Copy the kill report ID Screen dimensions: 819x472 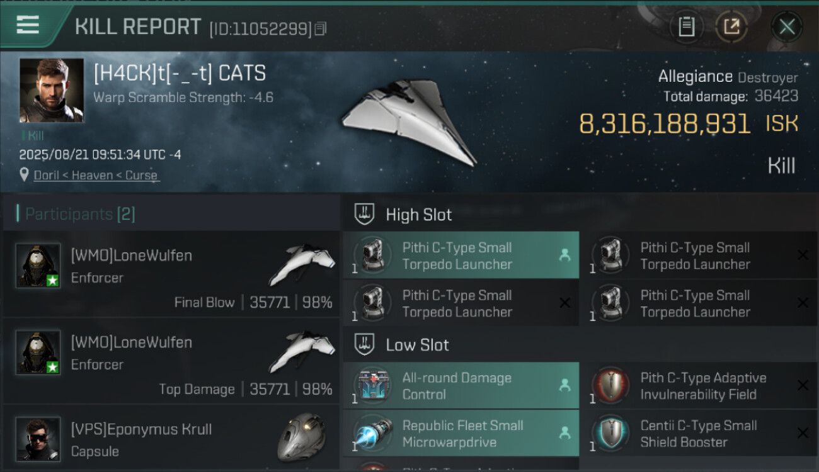tap(321, 29)
